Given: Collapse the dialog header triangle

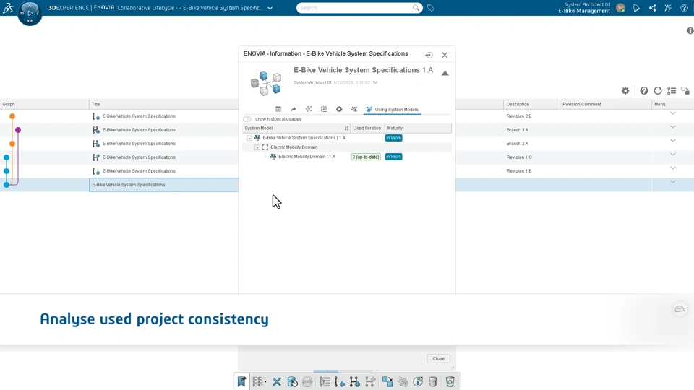Looking at the screenshot, I should click(445, 74).
